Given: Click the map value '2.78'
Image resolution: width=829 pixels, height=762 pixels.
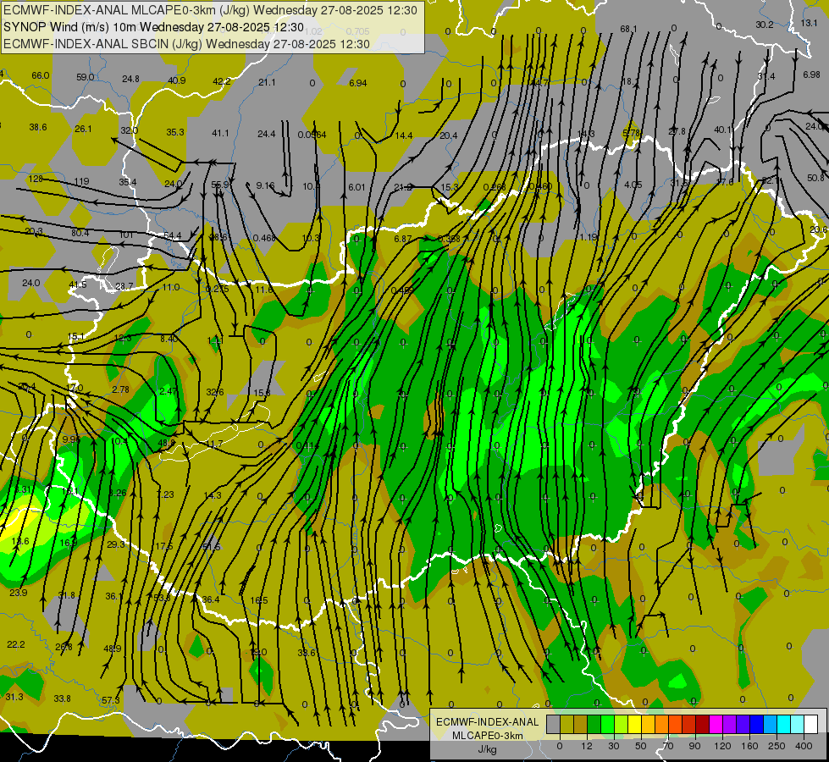Looking at the screenshot, I should (x=120, y=389).
